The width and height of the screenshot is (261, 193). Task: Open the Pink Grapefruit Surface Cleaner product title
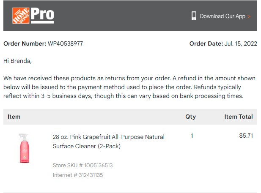click(109, 141)
